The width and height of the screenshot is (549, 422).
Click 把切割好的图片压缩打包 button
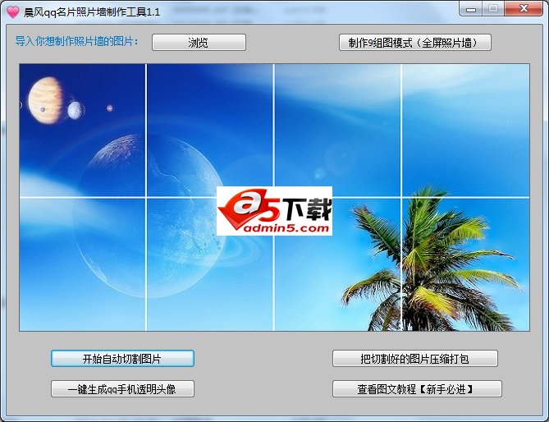(415, 358)
